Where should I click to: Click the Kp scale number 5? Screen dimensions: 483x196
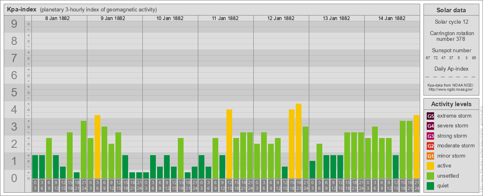[14, 92]
